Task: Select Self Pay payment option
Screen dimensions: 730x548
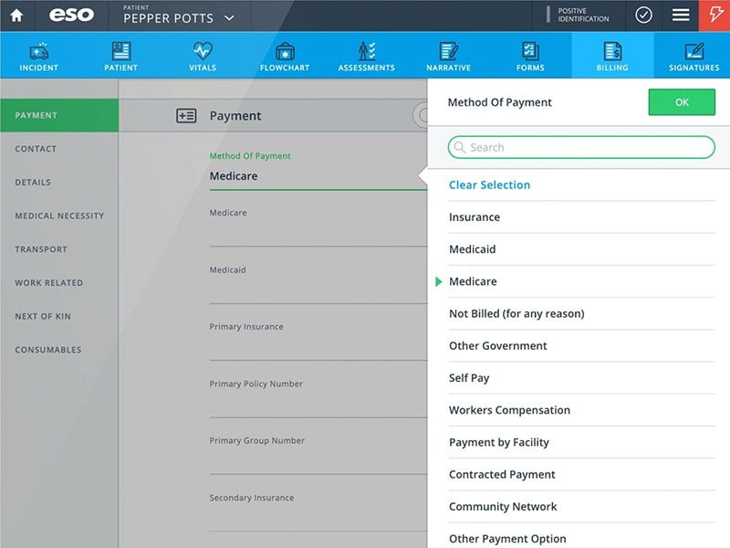Action: (470, 377)
